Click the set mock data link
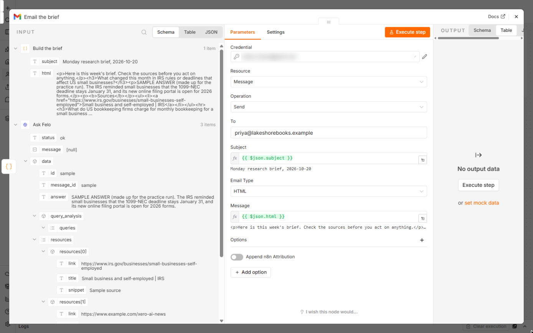 [482, 203]
